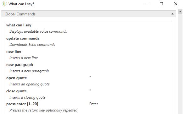Click the "Inserts an opening quote" description
The height and width of the screenshot is (114, 183).
click(x=30, y=84)
